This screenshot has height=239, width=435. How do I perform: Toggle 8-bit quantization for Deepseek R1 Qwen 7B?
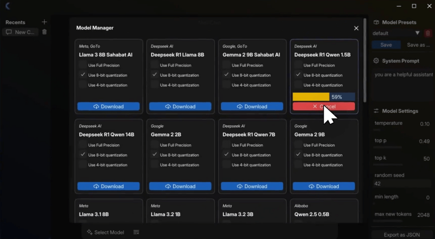226,154
